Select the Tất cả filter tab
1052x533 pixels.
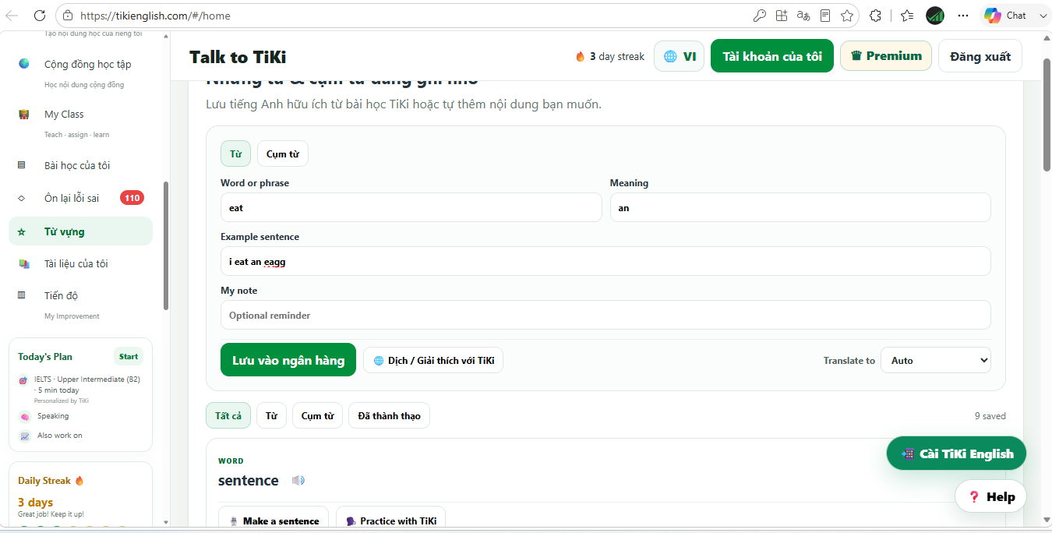click(x=228, y=415)
